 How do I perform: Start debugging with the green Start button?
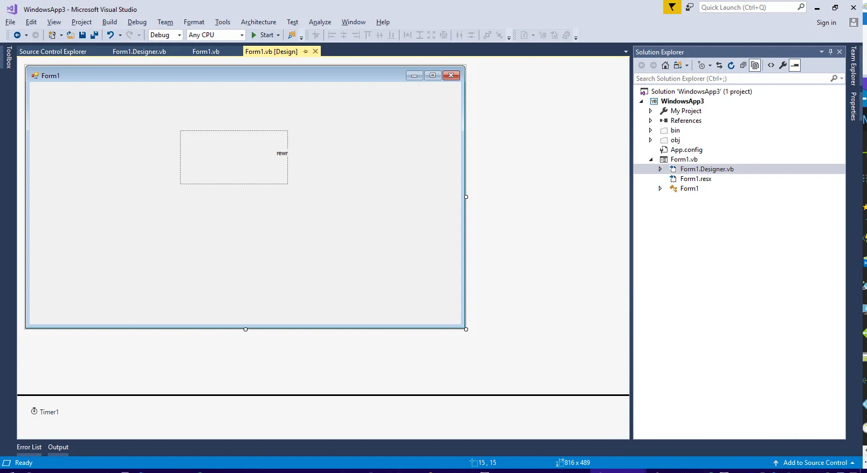(x=263, y=35)
